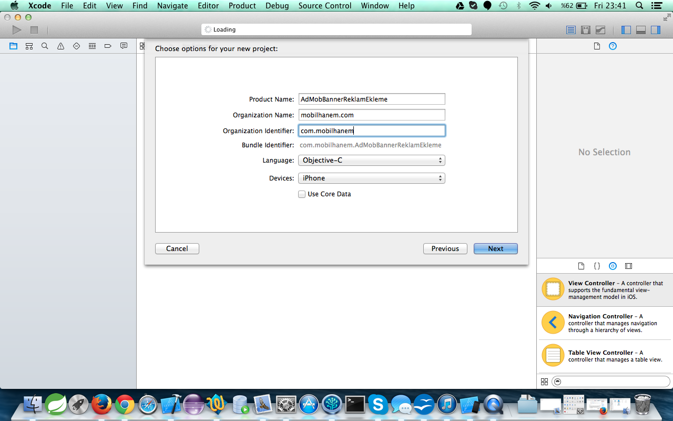
Task: Click the Bundle Identifier value text
Action: click(x=371, y=145)
